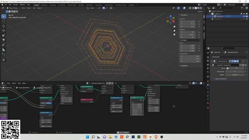The width and height of the screenshot is (249, 140).
Task: Open the Output properties tab
Action: coord(208,61)
